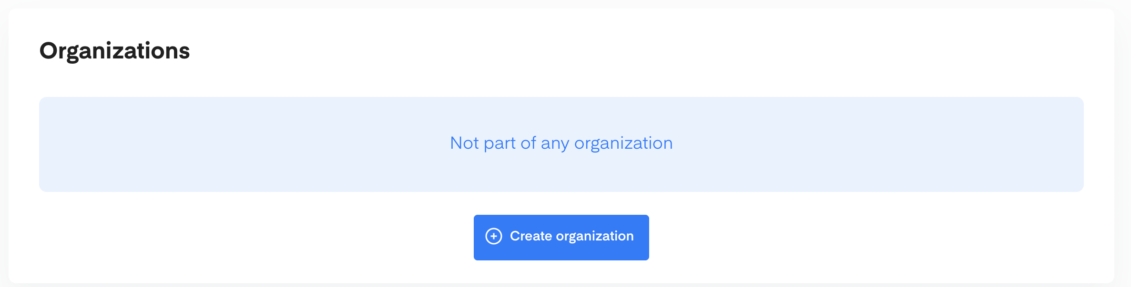Click the white area right of Create organization

pos(858,237)
